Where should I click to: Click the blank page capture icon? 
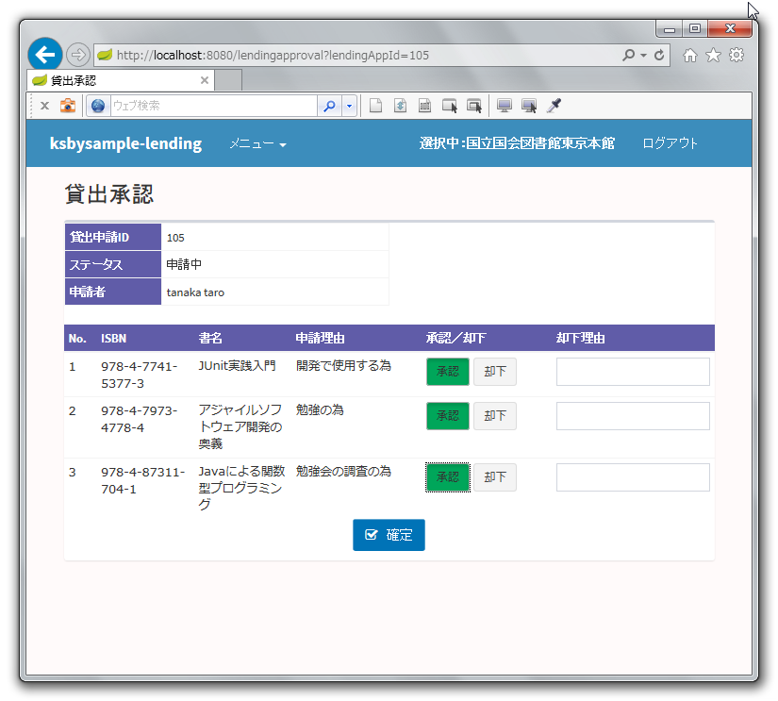pyautogui.click(x=375, y=106)
